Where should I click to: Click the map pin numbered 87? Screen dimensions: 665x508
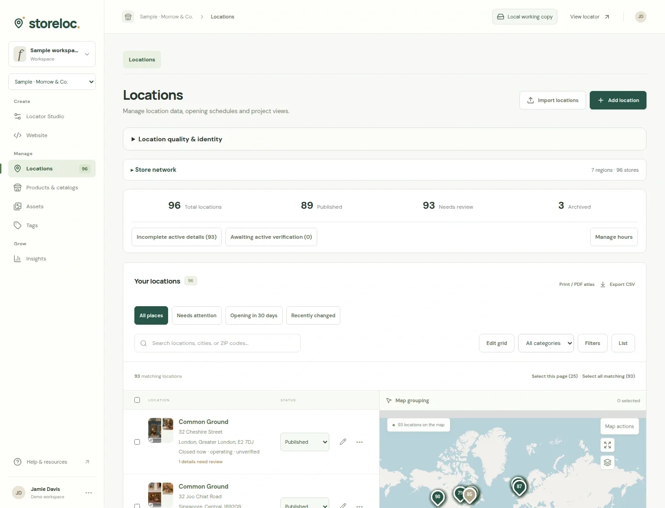[x=520, y=487]
